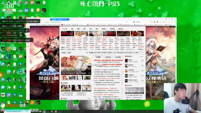Select the highlighted first game category tab
This screenshot has height=113, width=201.
[x=65, y=29]
